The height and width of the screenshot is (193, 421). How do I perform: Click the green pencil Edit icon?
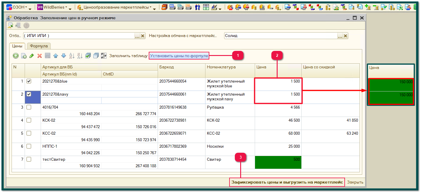pyautogui.click(x=31, y=56)
